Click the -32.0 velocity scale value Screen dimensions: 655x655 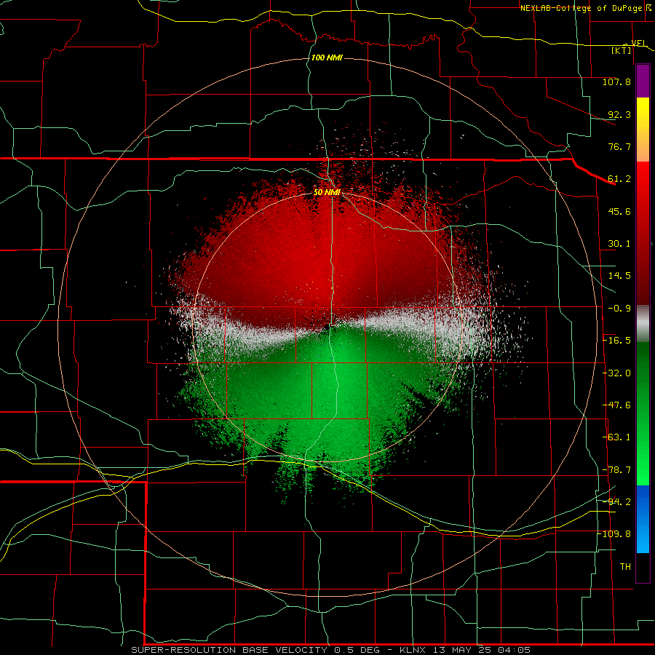(616, 373)
